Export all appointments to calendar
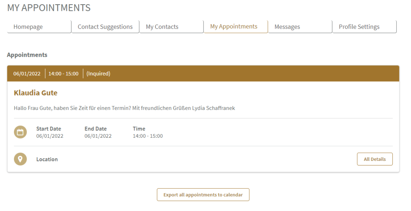Viewport: 411px width, 211px height. point(203,195)
